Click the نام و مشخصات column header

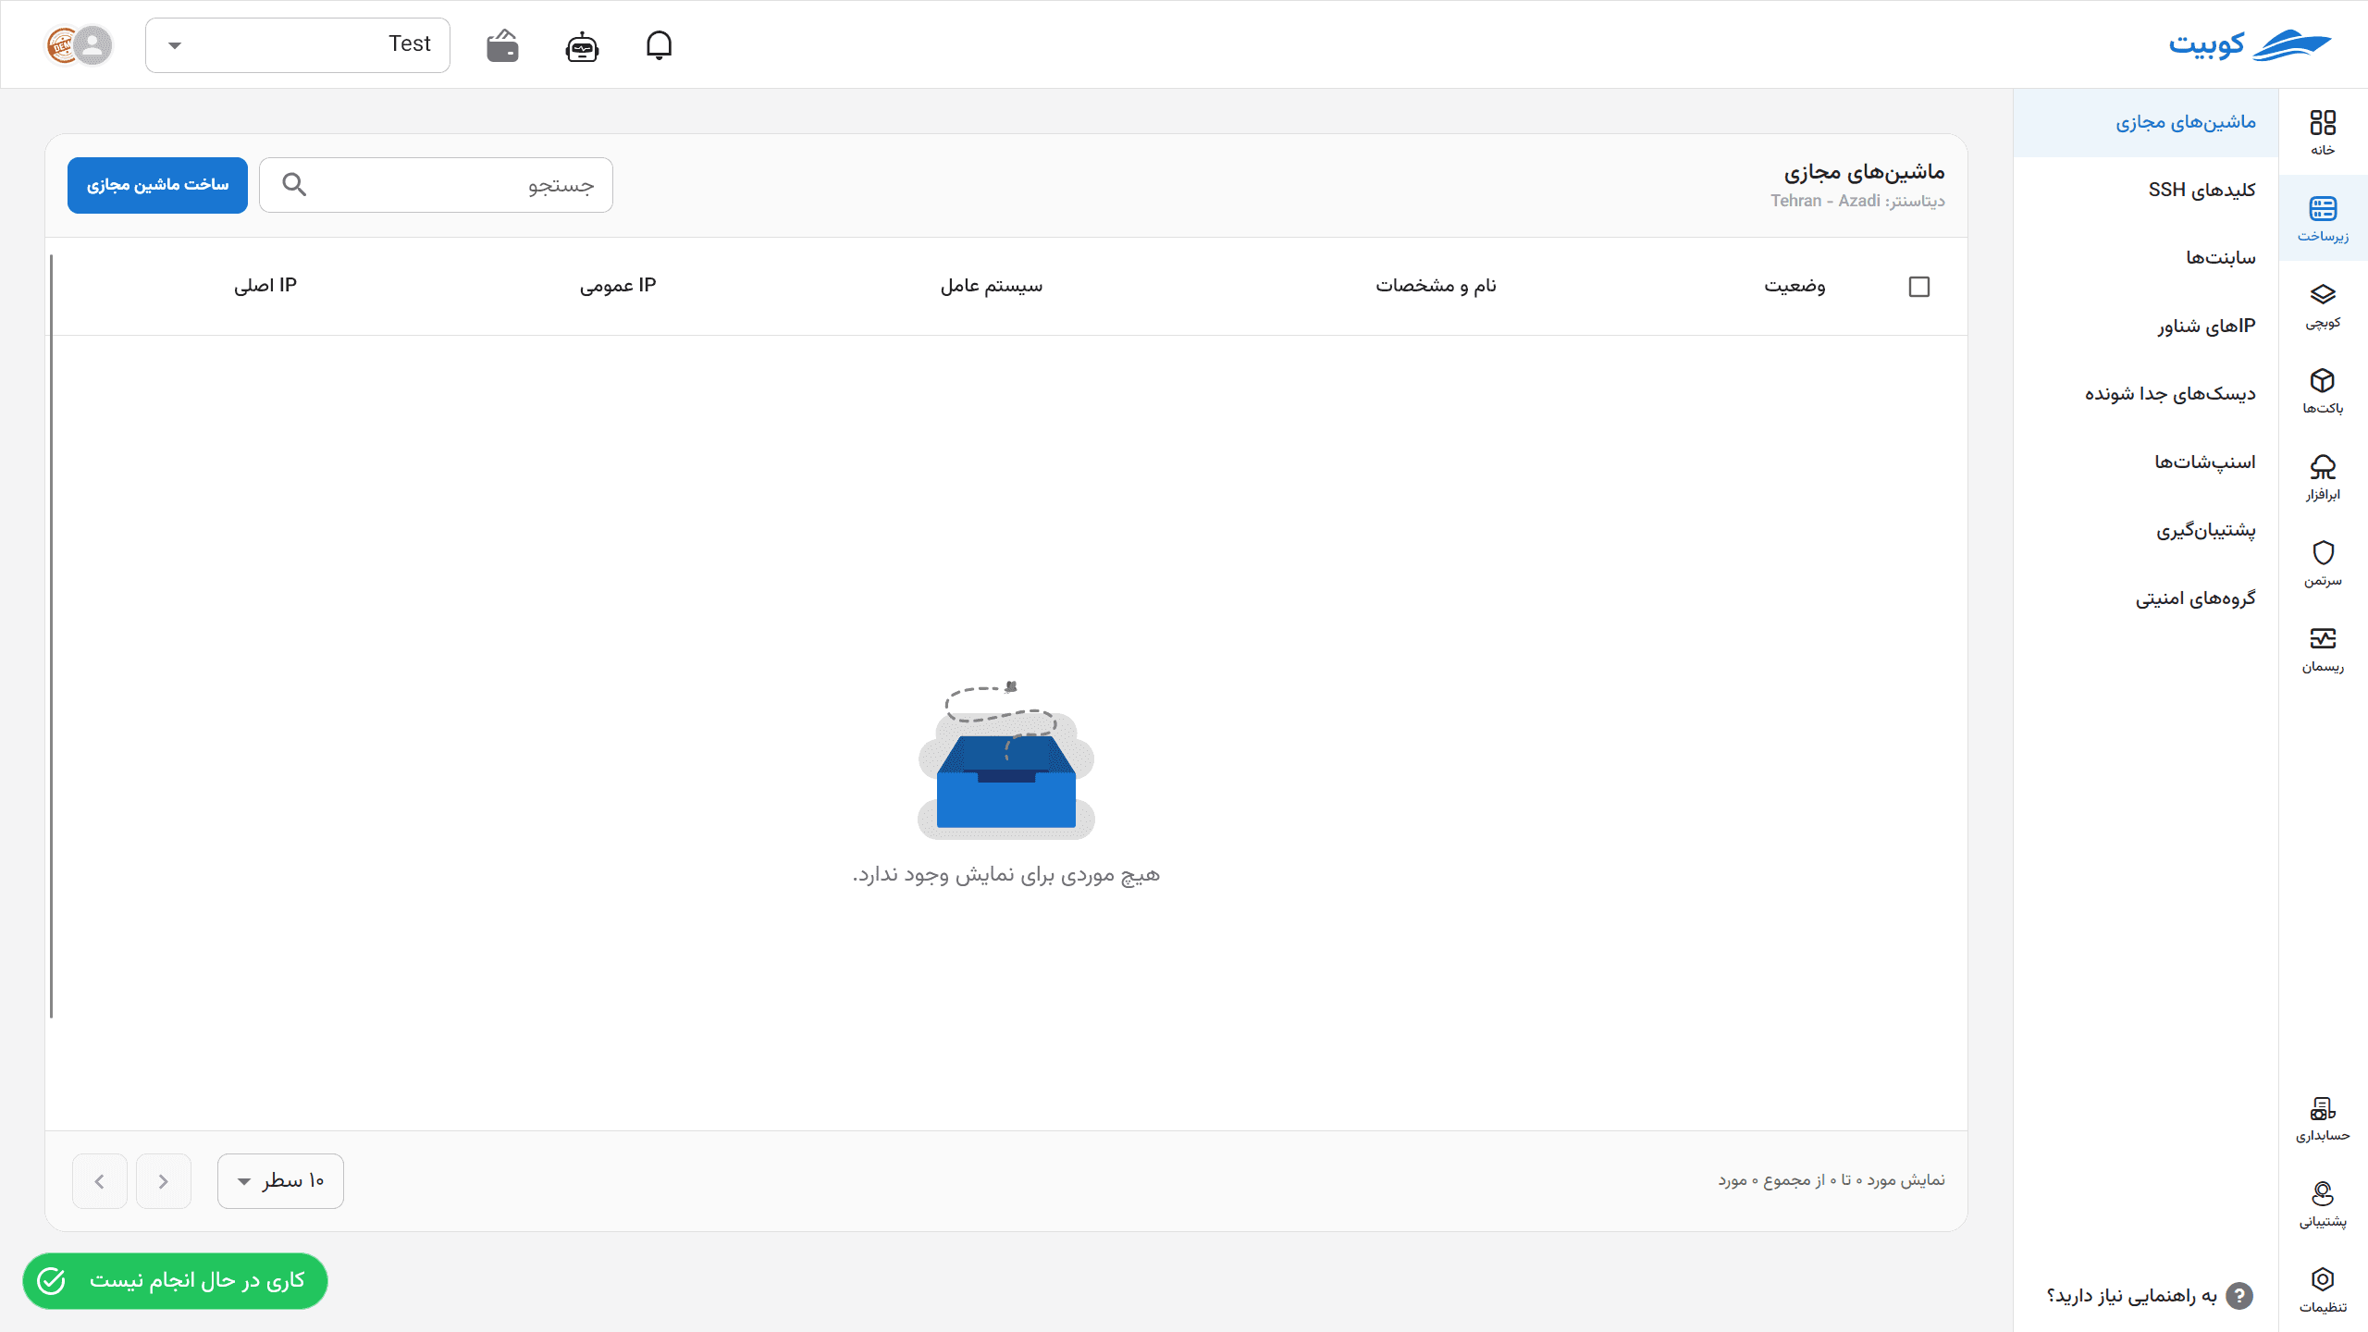point(1436,286)
